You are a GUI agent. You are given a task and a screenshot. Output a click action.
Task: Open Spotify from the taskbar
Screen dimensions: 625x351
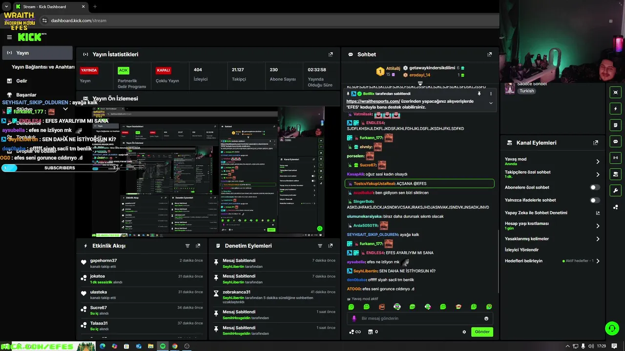click(163, 346)
